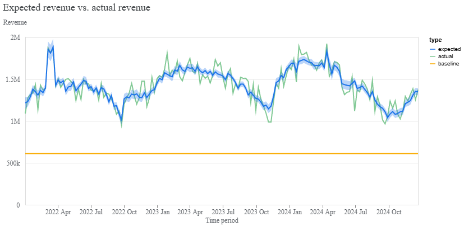Click the '1.5M' y-axis tick label

click(12, 79)
